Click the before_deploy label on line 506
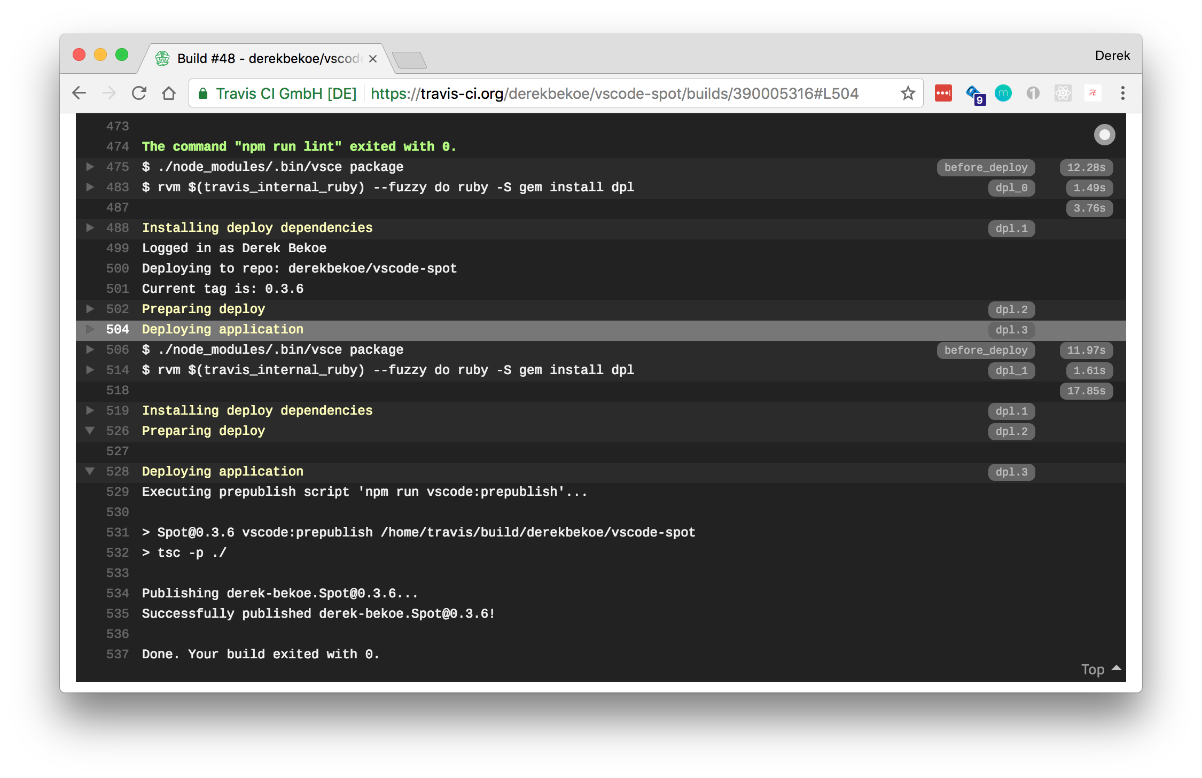The height and width of the screenshot is (778, 1202). (986, 350)
